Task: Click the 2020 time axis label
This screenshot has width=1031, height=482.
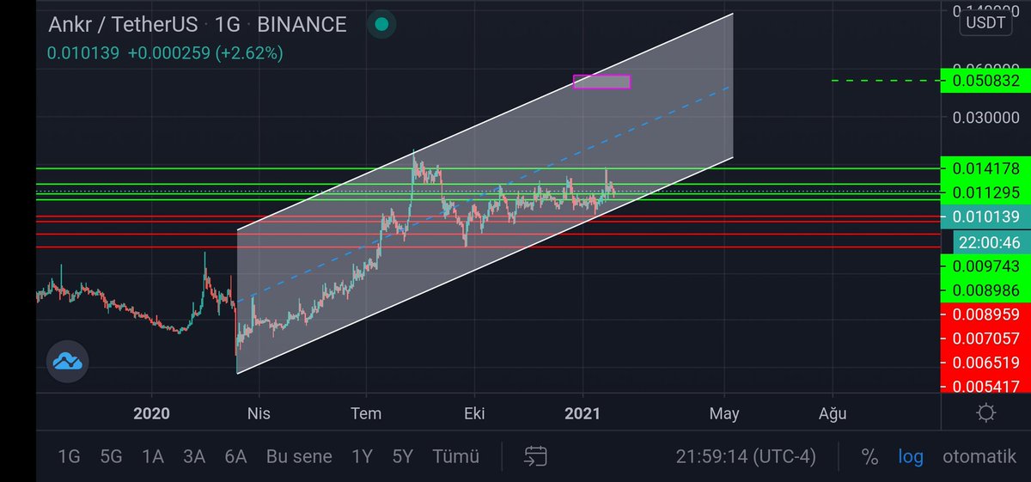Action: pyautogui.click(x=152, y=413)
